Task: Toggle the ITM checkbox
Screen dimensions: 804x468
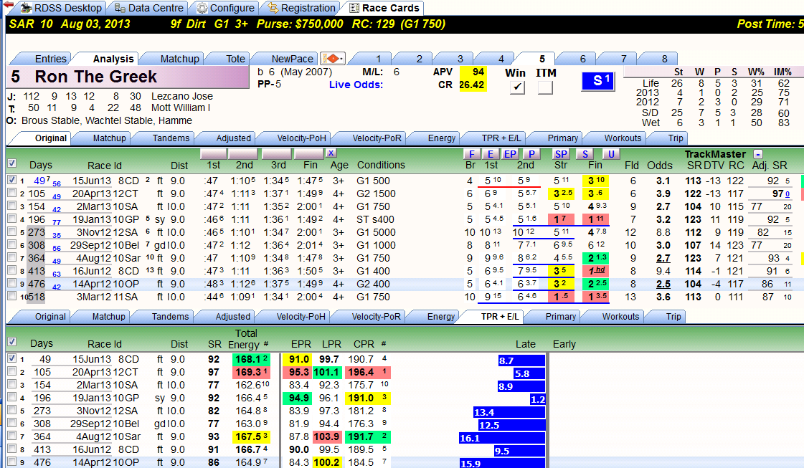Action: pyautogui.click(x=545, y=87)
